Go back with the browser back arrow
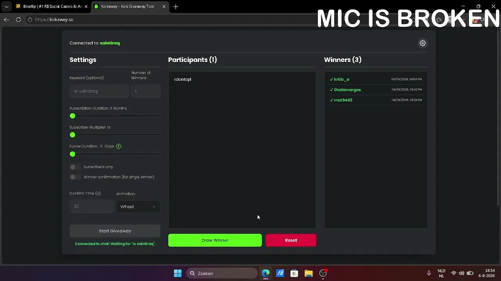This screenshot has width=501, height=281. [x=7, y=20]
